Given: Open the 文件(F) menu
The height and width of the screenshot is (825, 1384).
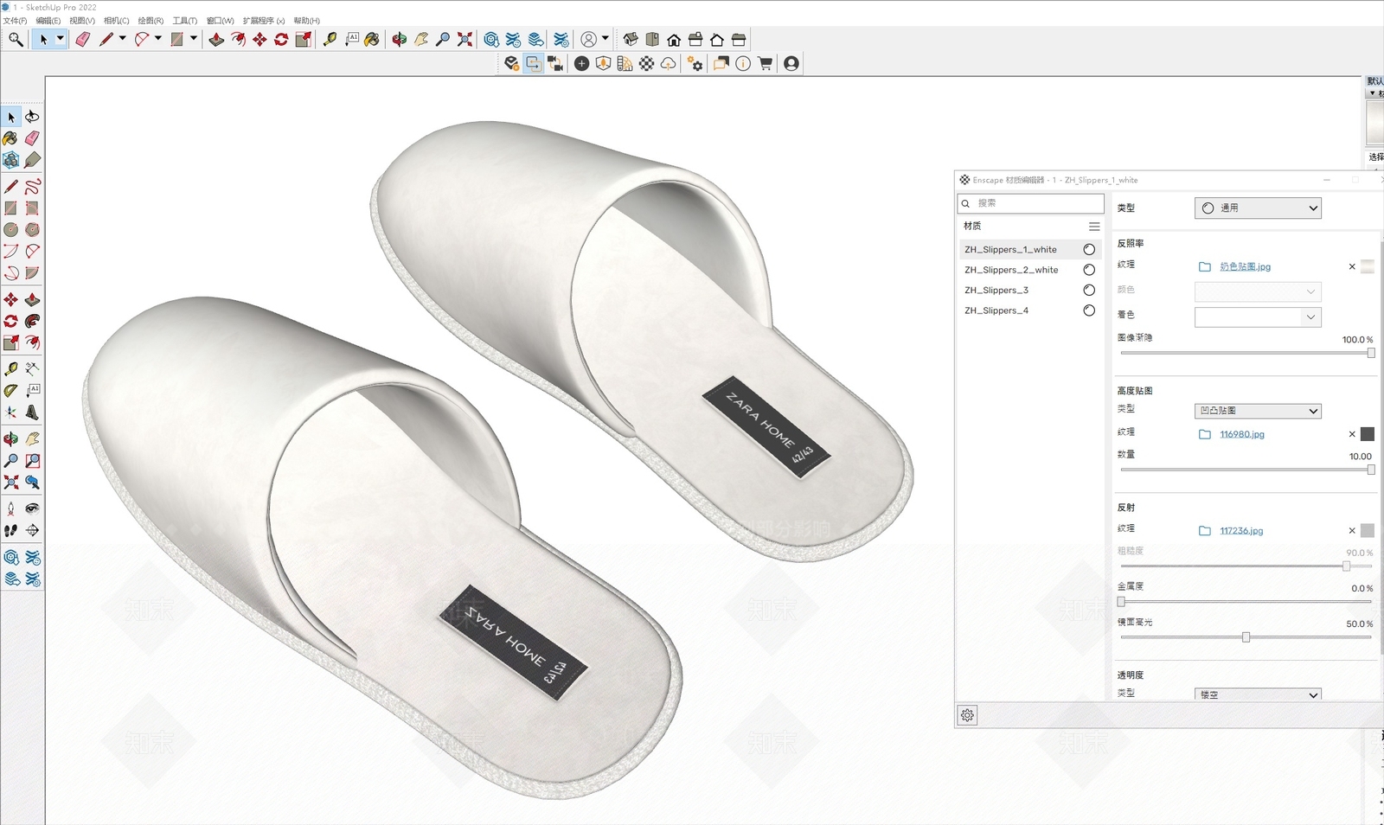Looking at the screenshot, I should 15,21.
